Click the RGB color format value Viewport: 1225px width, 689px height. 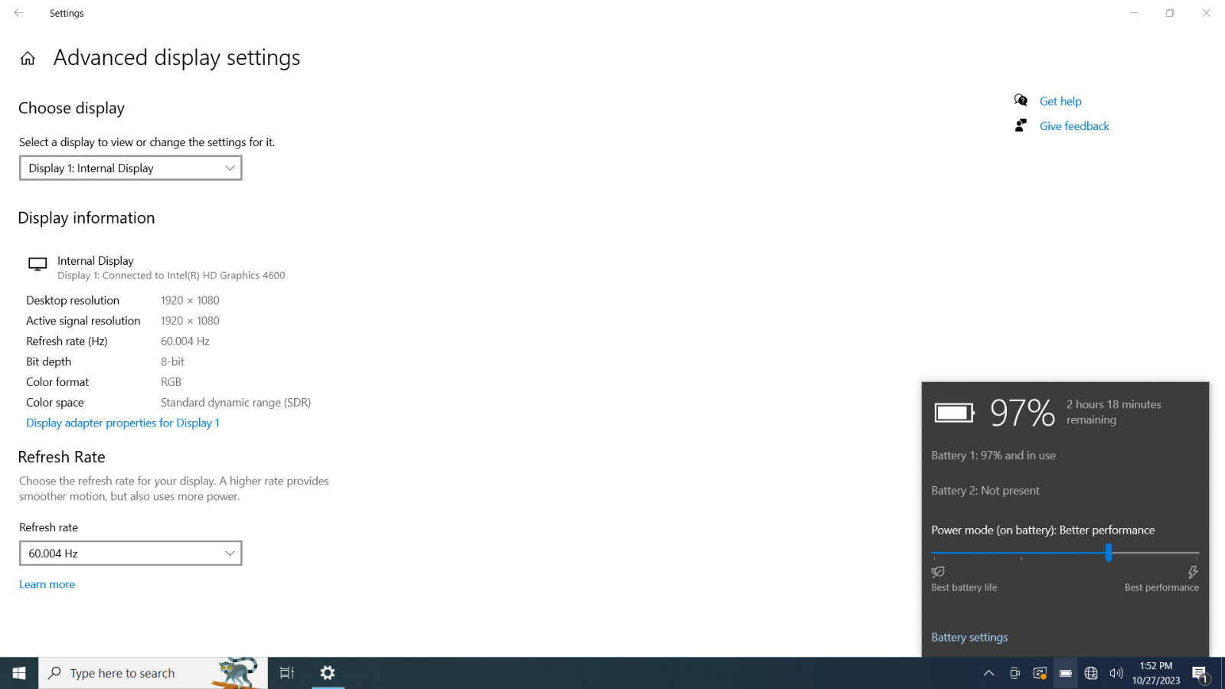pyautogui.click(x=171, y=382)
